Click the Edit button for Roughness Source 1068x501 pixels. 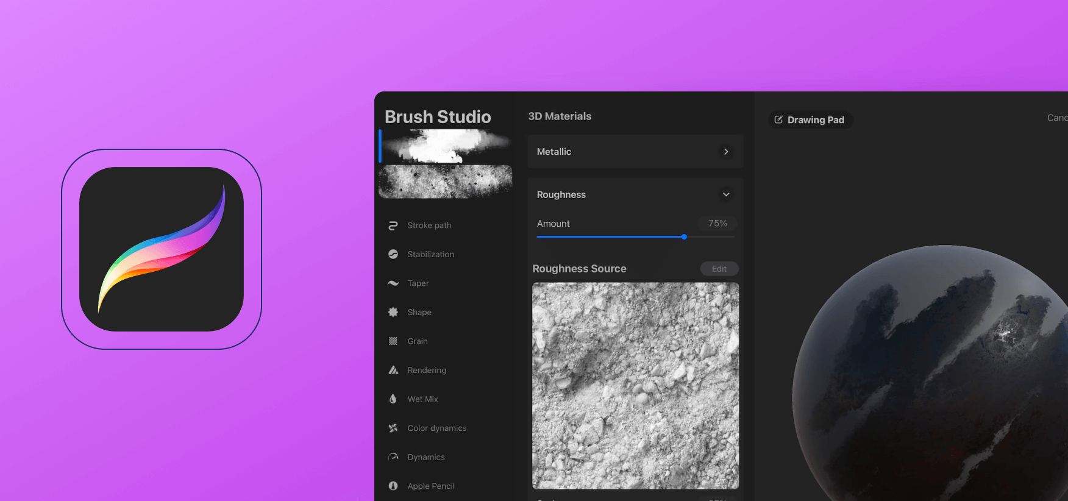tap(719, 269)
